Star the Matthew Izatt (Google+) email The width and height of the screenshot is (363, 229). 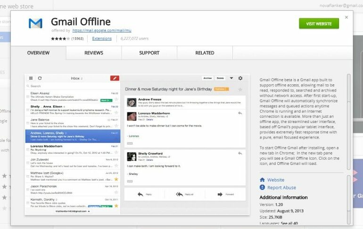click(x=116, y=179)
